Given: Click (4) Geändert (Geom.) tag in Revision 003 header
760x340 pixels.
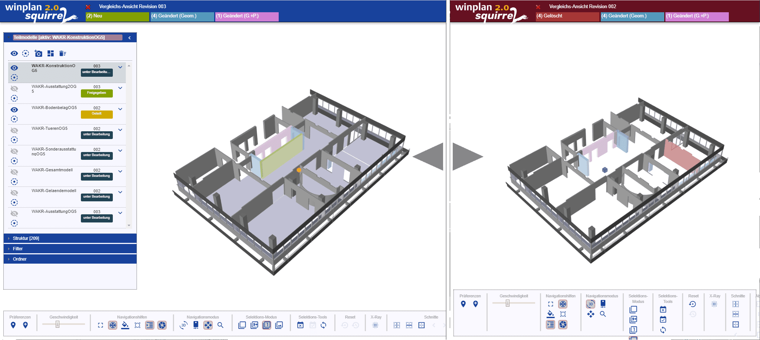Looking at the screenshot, I should pos(182,17).
